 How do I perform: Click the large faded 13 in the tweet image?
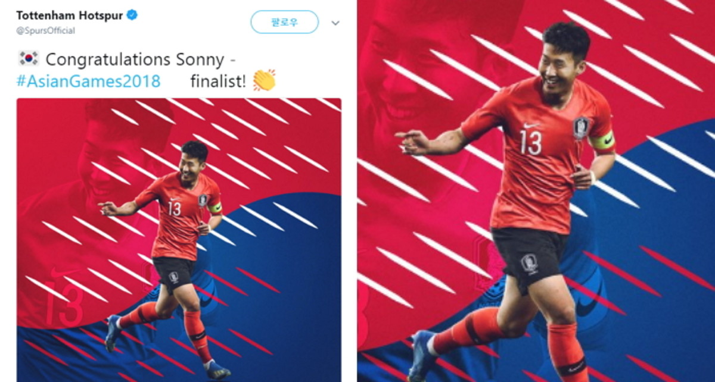pyautogui.click(x=64, y=303)
